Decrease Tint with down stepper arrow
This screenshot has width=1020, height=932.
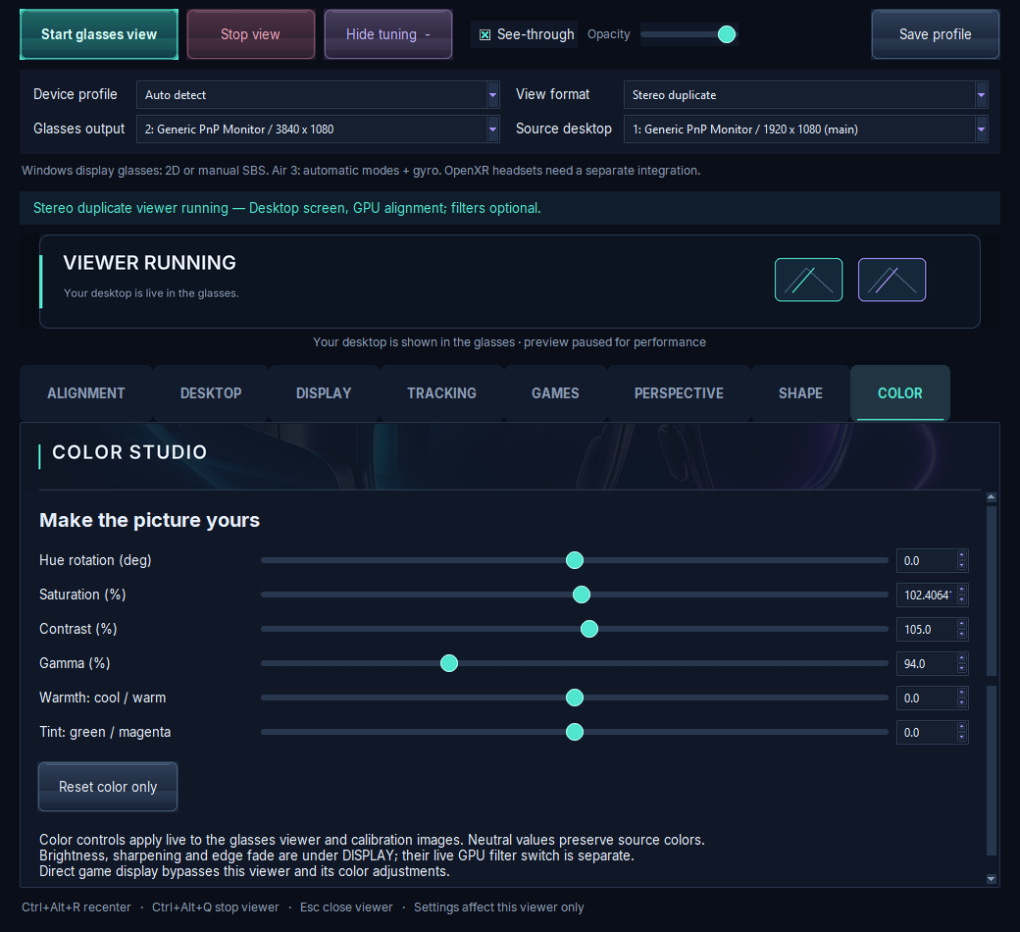point(962,738)
